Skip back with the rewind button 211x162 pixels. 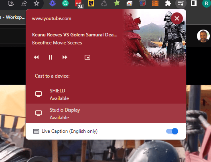click(x=37, y=57)
